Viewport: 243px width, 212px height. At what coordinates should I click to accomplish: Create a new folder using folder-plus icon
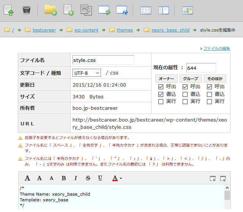pyautogui.click(x=50, y=10)
